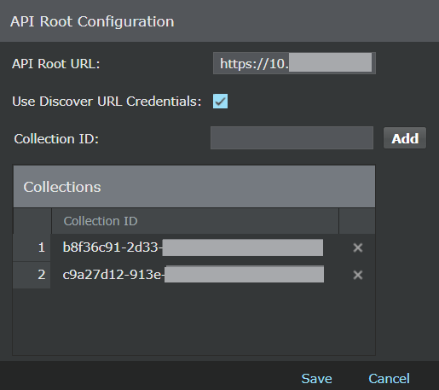Uncheck Use Discover URL Credentials checkbox

(220, 102)
